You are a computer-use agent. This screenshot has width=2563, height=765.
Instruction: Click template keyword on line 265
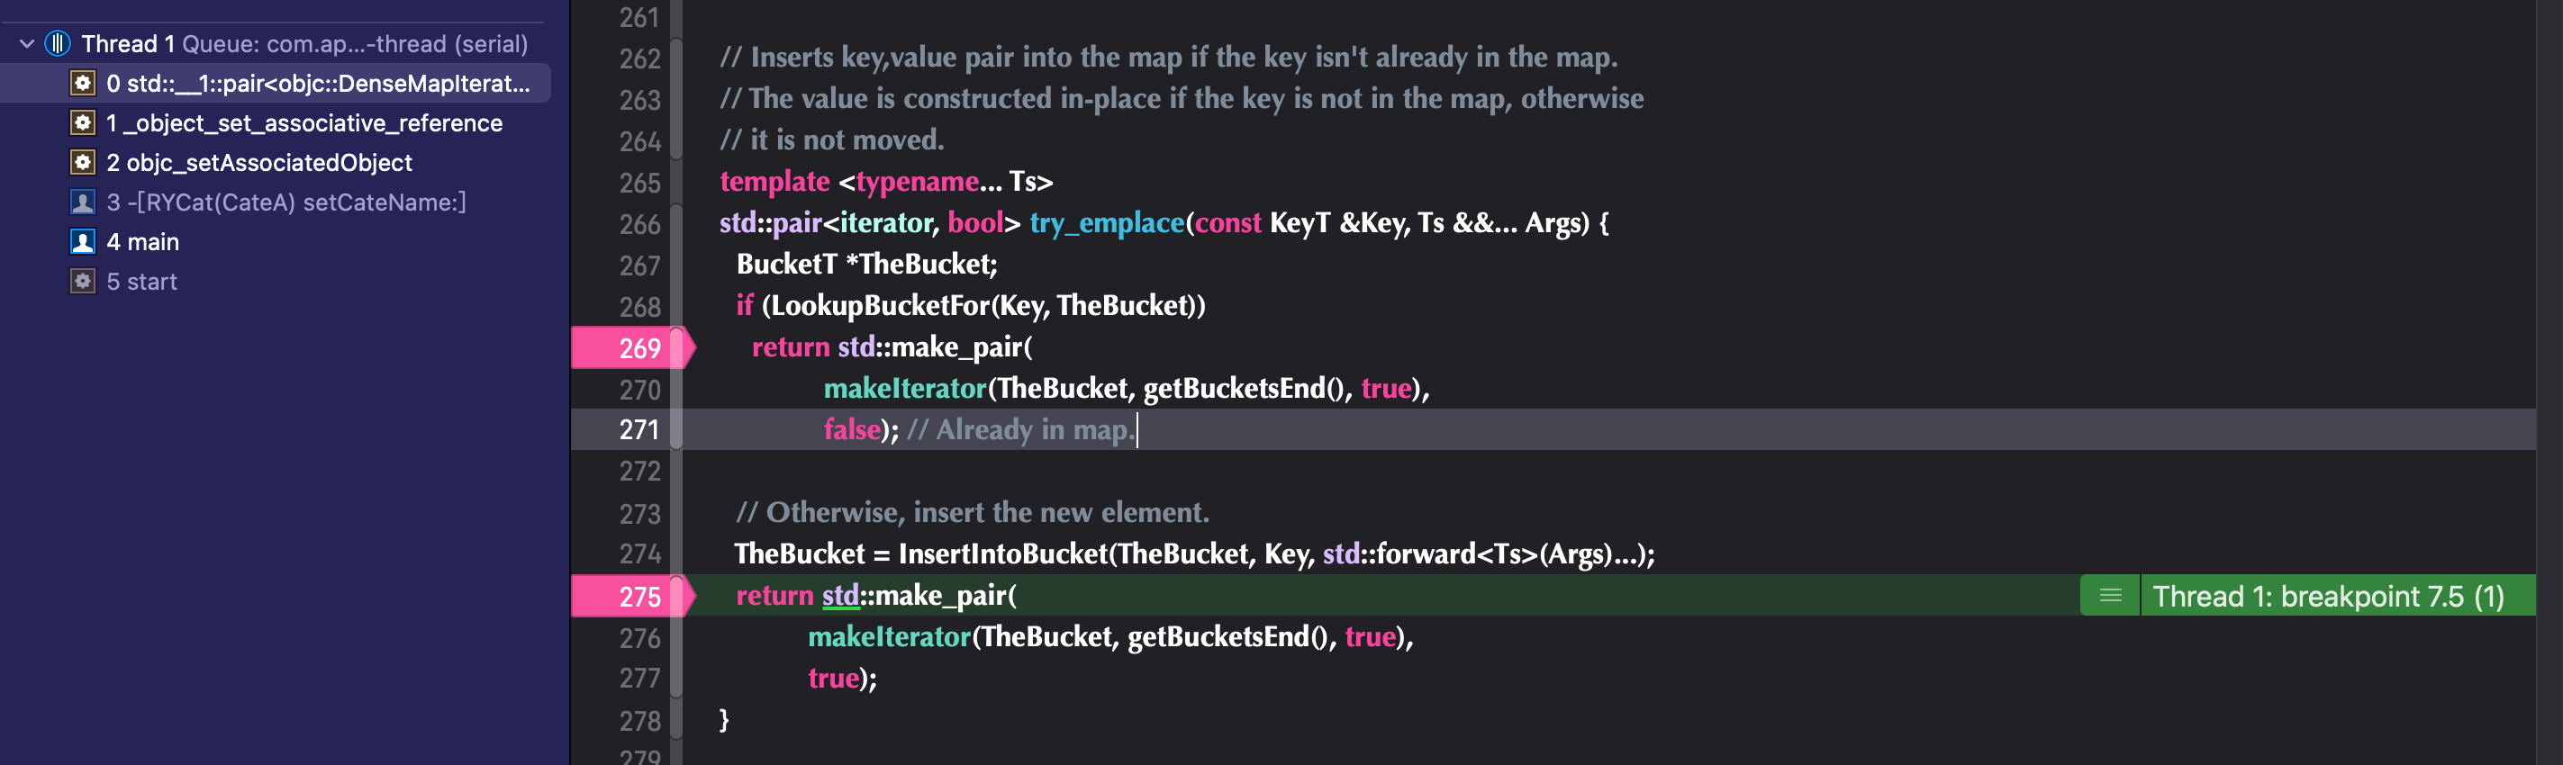click(774, 182)
